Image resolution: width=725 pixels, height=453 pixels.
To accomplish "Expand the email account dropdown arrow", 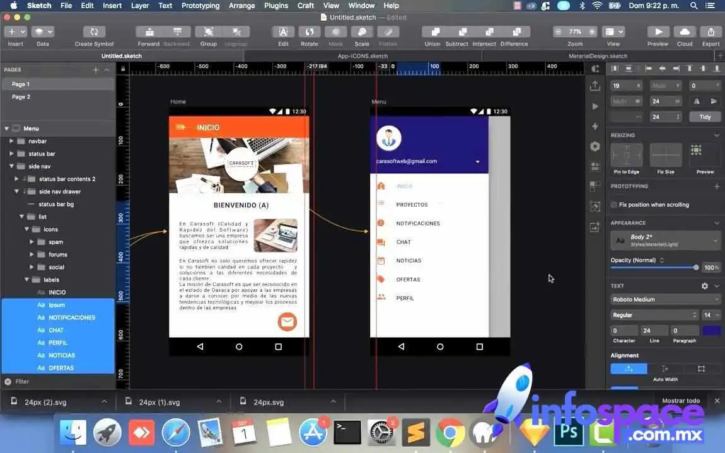I will click(478, 162).
